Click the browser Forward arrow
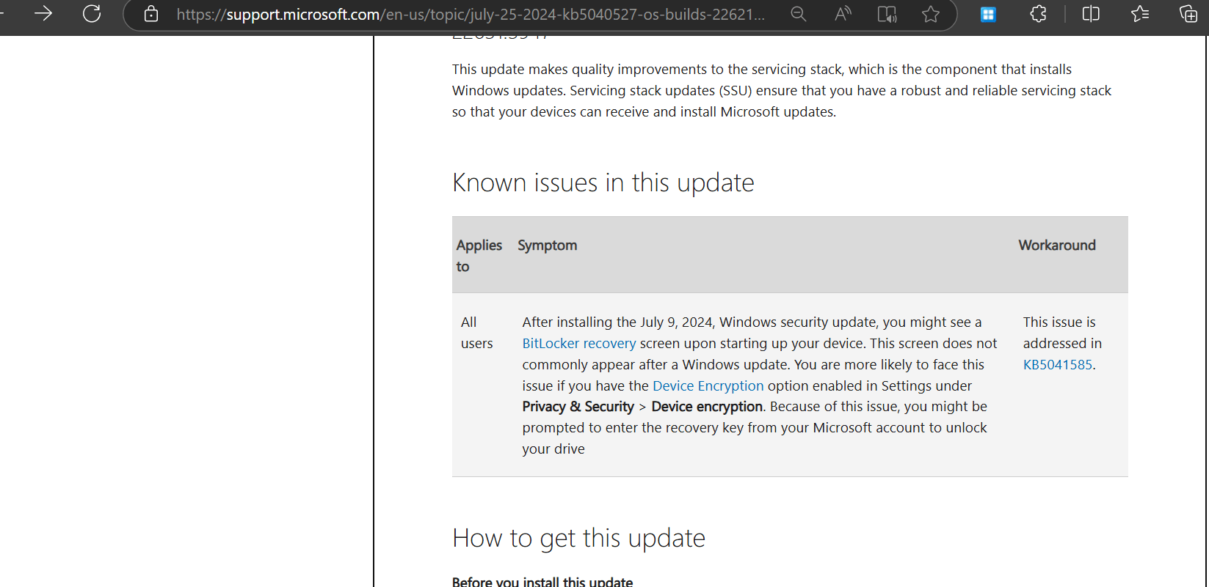Image resolution: width=1209 pixels, height=587 pixels. (x=43, y=13)
